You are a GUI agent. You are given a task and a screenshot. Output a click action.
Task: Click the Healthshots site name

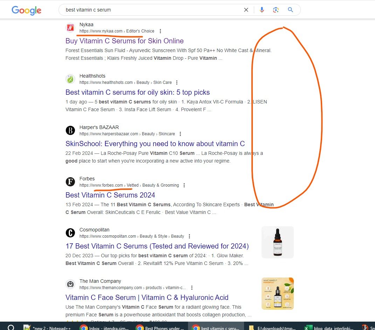pyautogui.click(x=92, y=76)
